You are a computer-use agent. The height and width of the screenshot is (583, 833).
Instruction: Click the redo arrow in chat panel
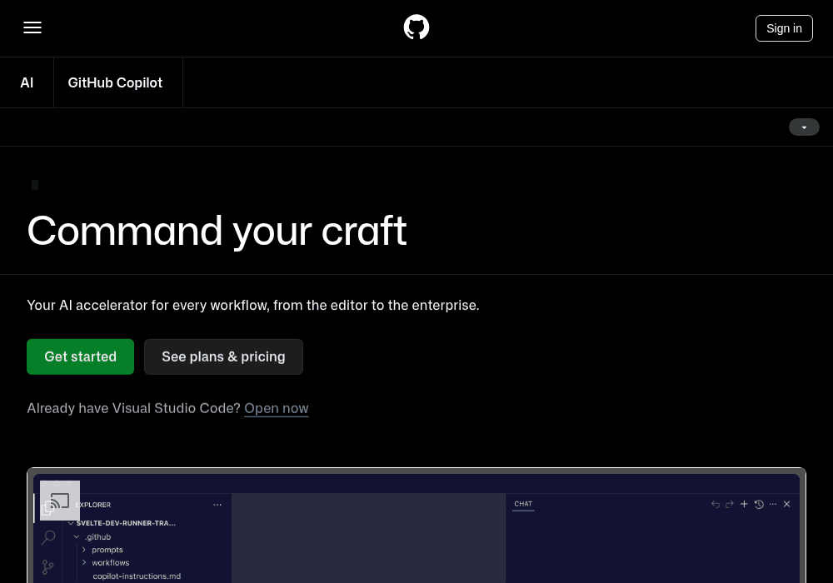pyautogui.click(x=730, y=504)
